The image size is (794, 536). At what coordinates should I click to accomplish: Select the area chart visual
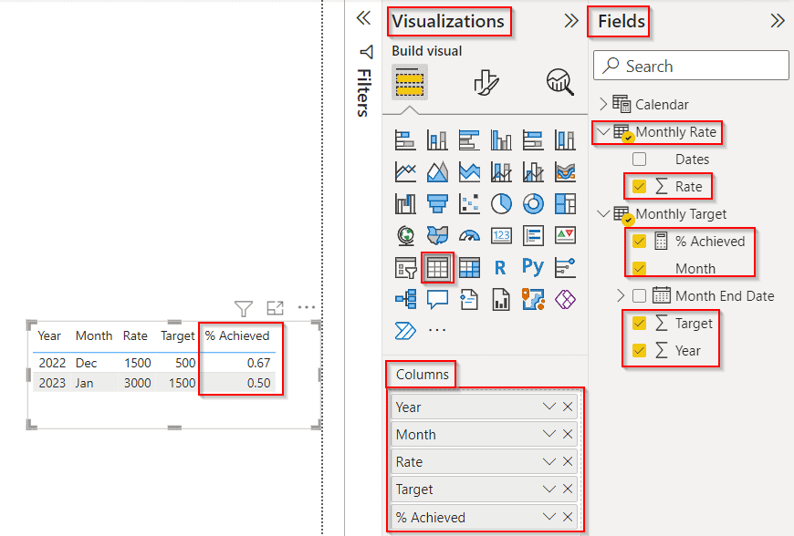click(437, 172)
